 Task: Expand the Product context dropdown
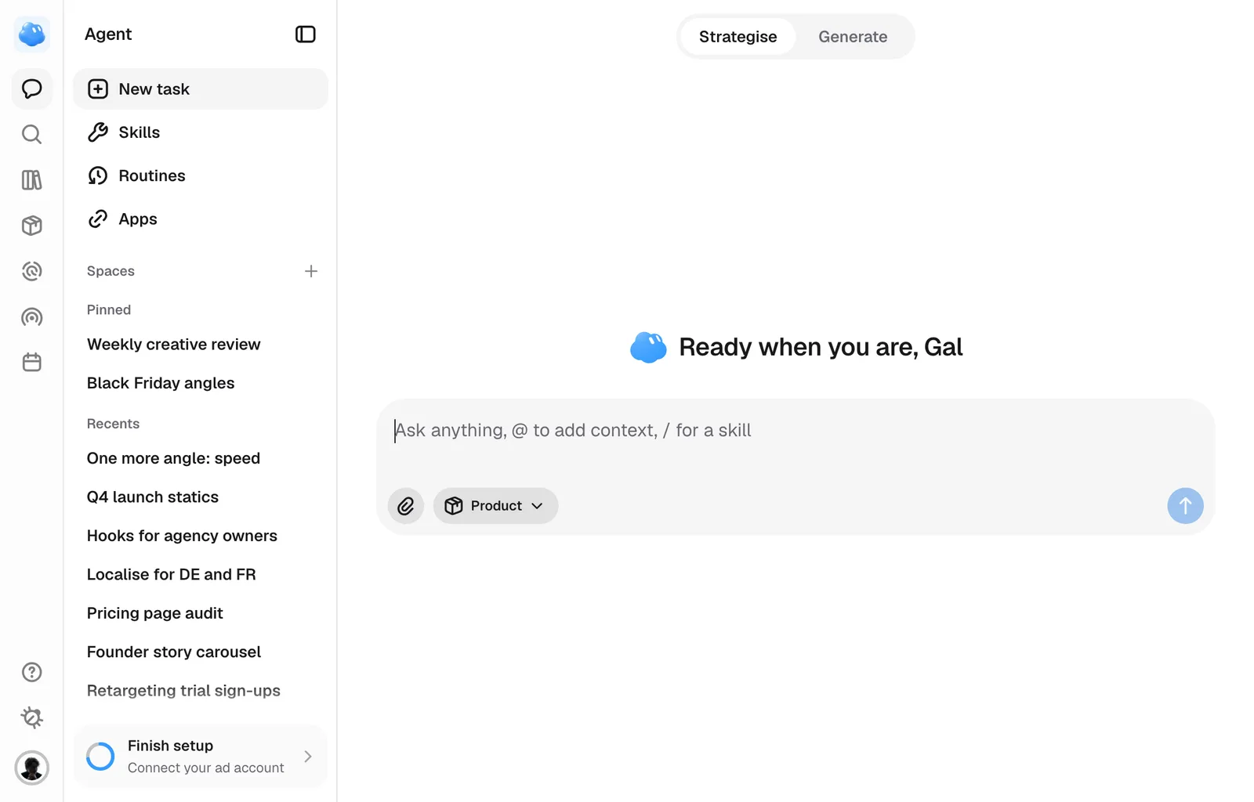495,506
